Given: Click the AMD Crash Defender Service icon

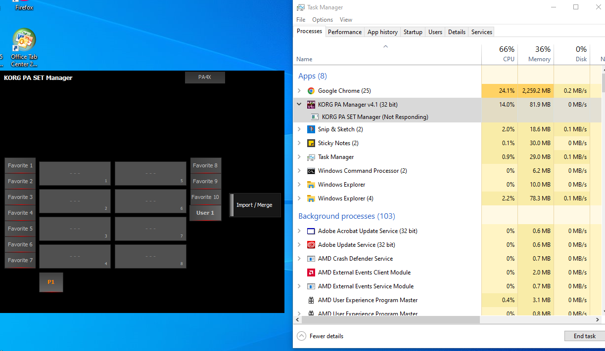Looking at the screenshot, I should 311,259.
